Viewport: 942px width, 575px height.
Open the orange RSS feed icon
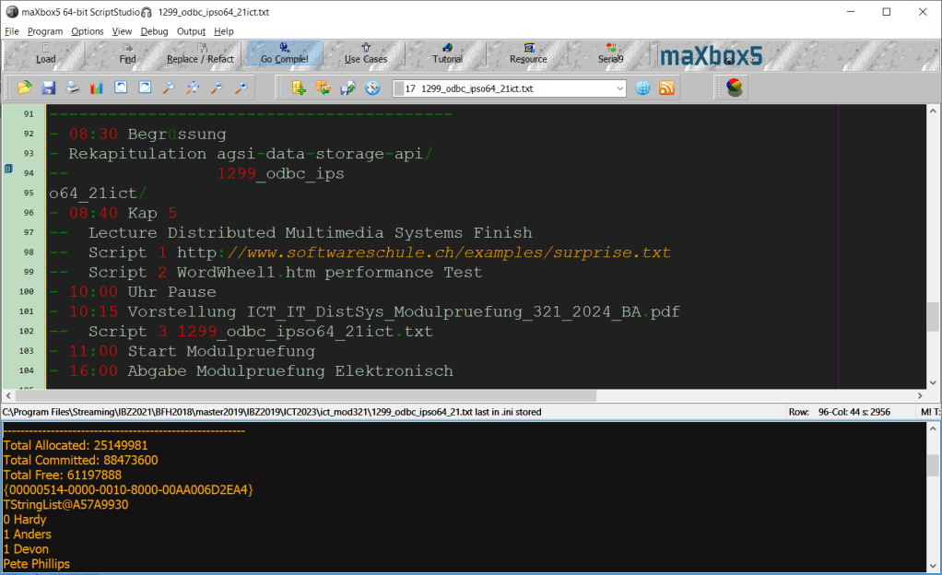tap(666, 88)
